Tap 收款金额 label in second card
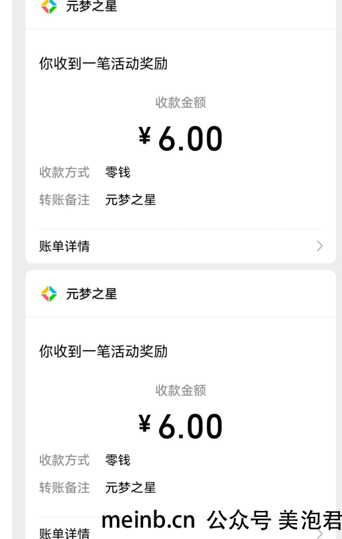Screen dimensions: 342x539 coord(181,390)
